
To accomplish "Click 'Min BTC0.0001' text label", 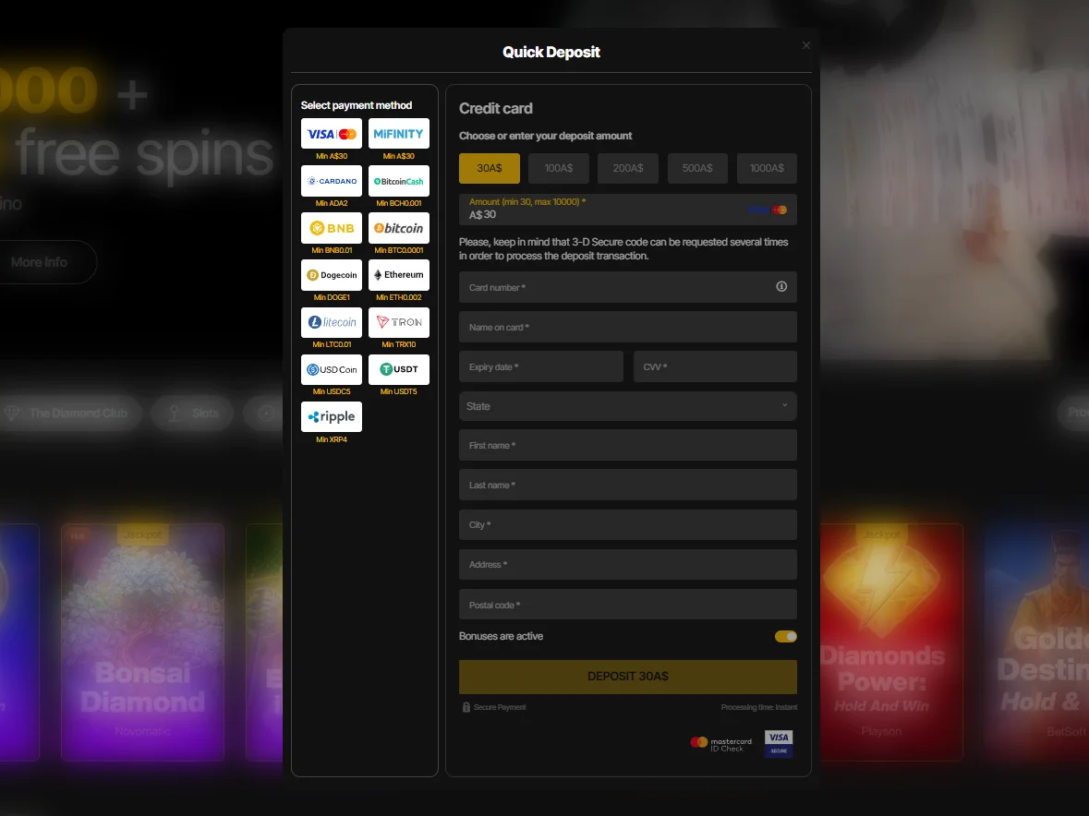I will pyautogui.click(x=399, y=250).
